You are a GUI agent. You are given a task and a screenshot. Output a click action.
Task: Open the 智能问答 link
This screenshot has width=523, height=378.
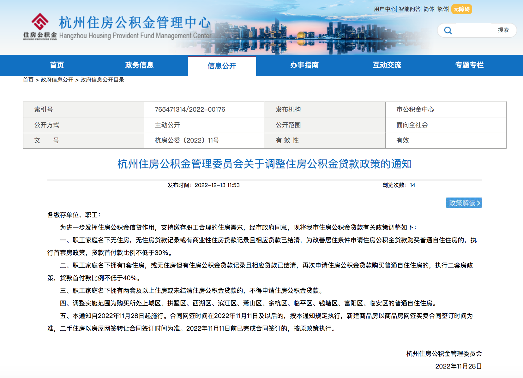409,9
